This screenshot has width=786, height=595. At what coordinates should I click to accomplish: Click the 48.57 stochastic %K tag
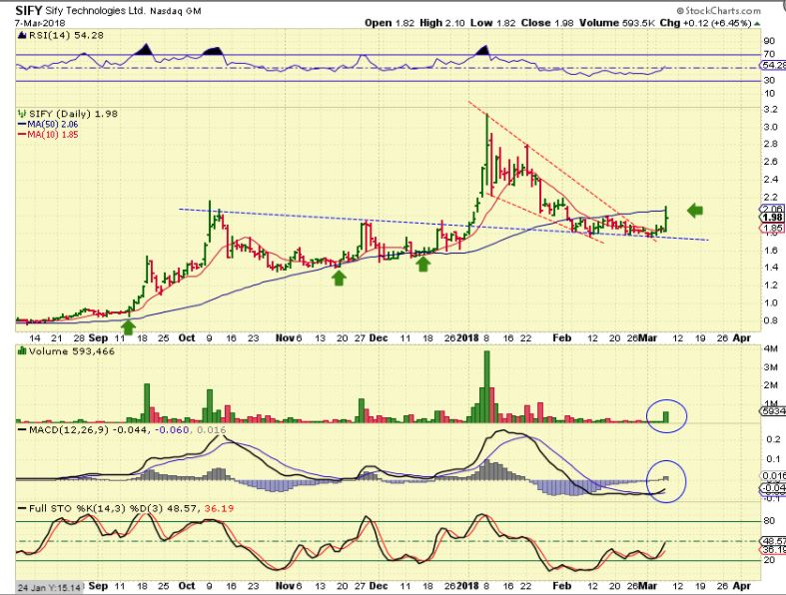click(x=773, y=541)
